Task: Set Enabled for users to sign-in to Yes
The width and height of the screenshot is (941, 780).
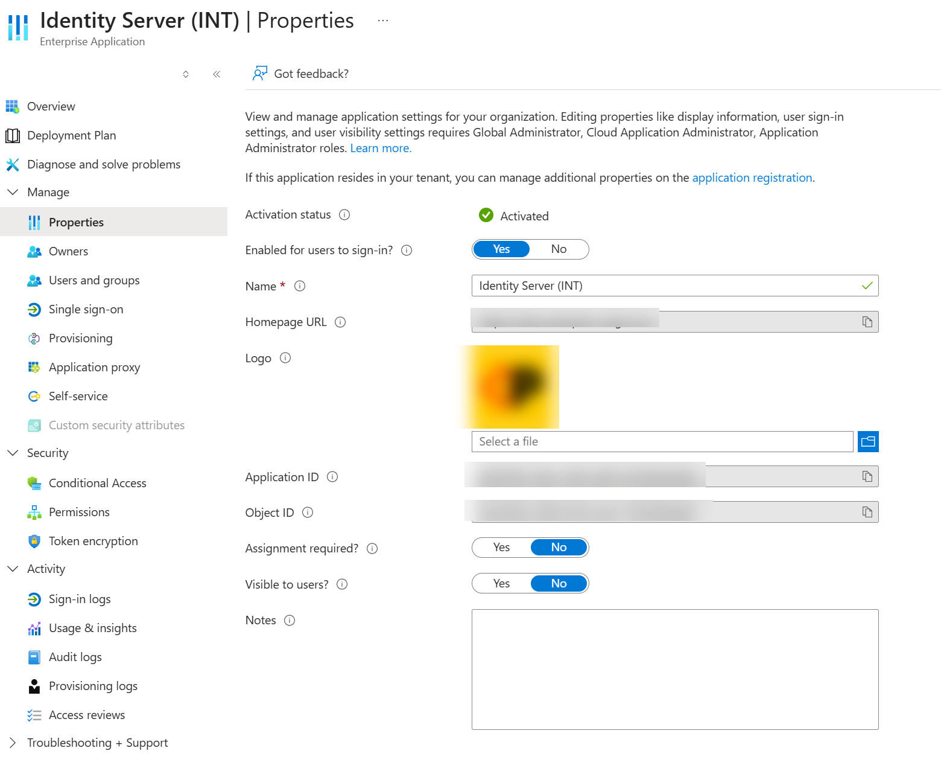Action: click(501, 249)
